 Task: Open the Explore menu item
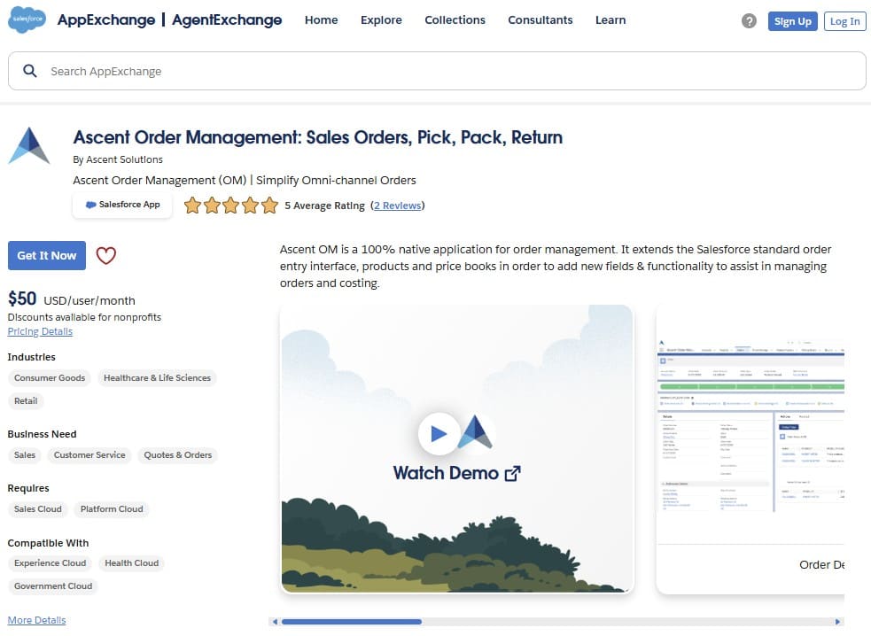381,20
